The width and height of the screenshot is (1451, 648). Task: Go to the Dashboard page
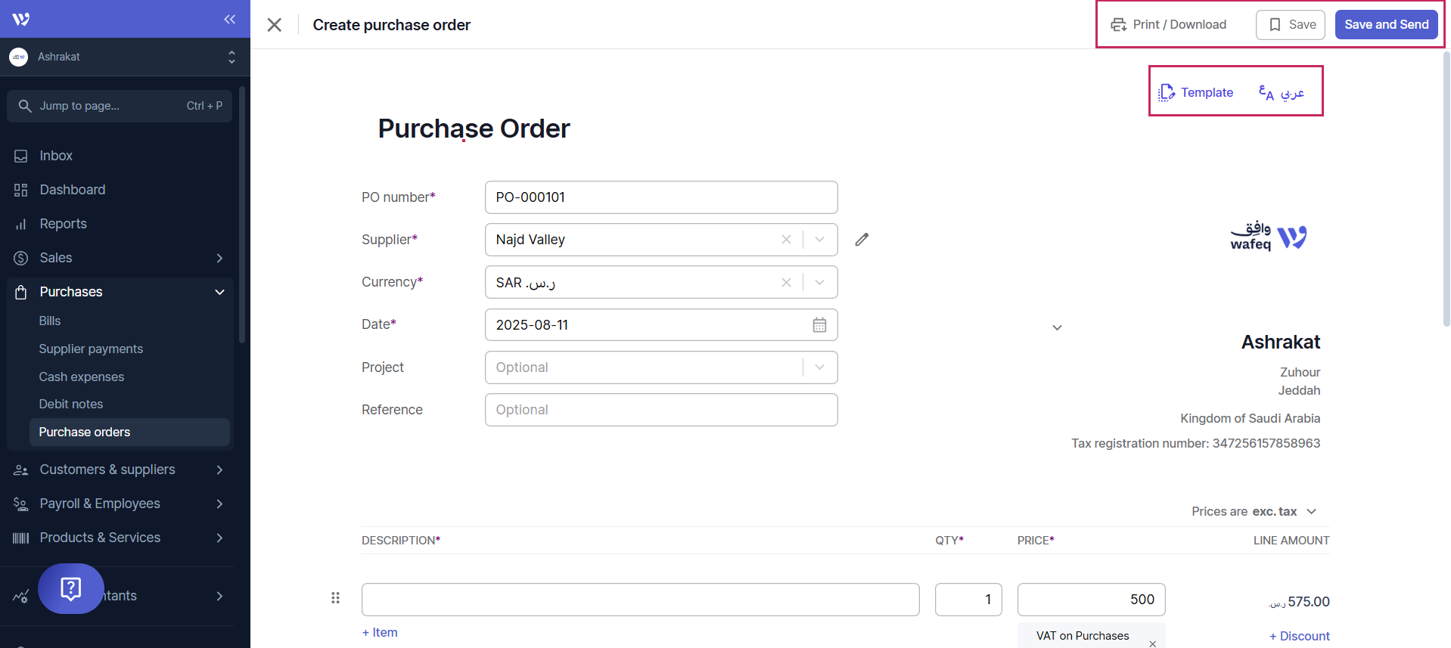click(x=73, y=190)
